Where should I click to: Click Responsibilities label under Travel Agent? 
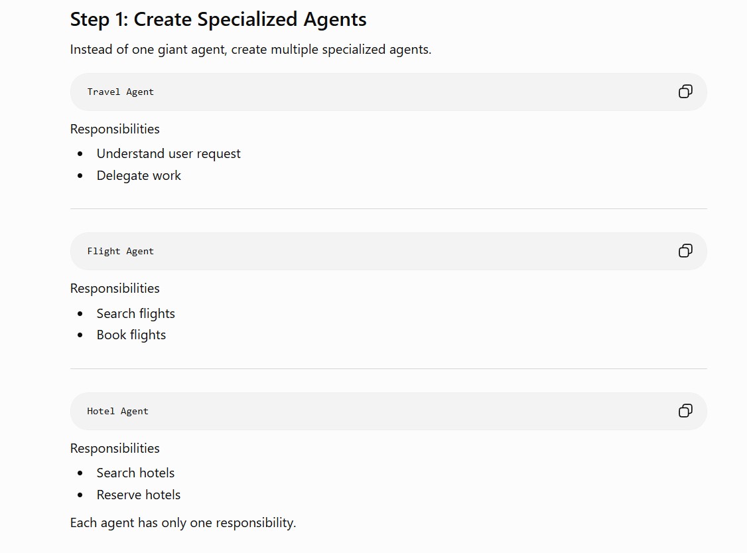pyautogui.click(x=115, y=129)
